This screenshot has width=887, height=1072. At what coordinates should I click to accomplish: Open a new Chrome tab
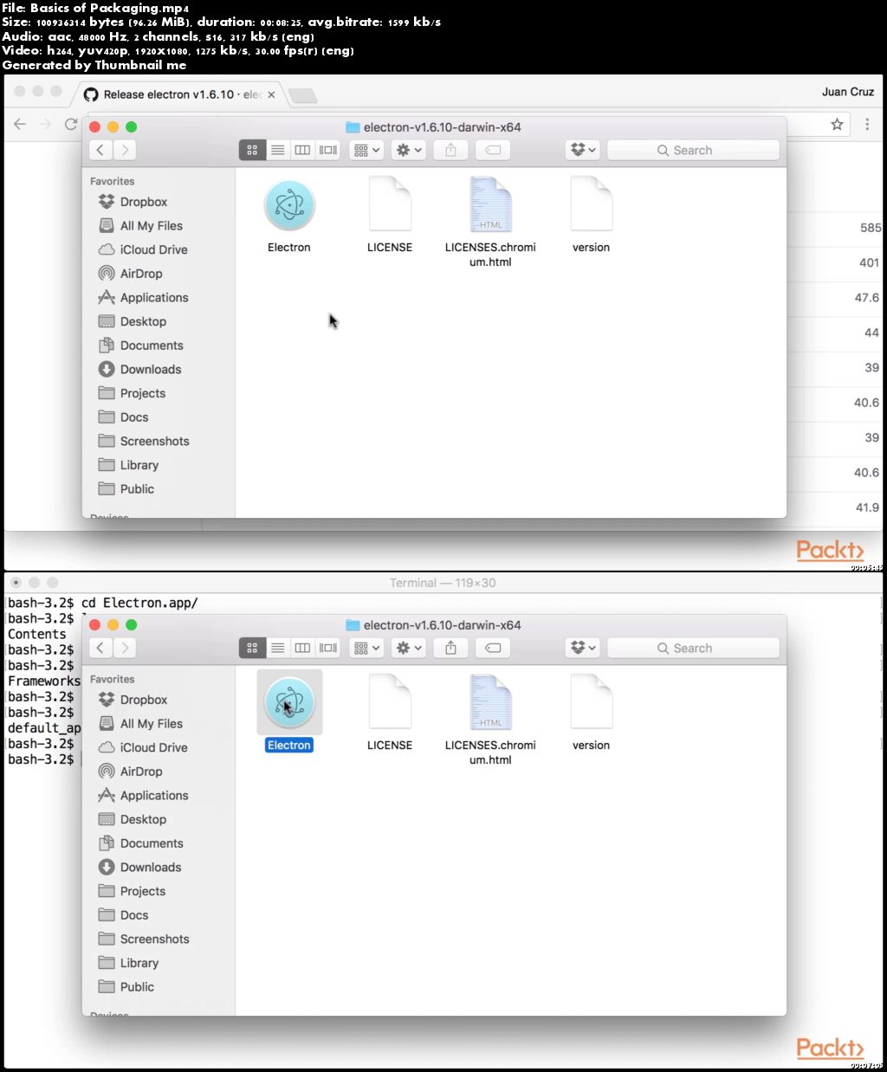point(301,95)
